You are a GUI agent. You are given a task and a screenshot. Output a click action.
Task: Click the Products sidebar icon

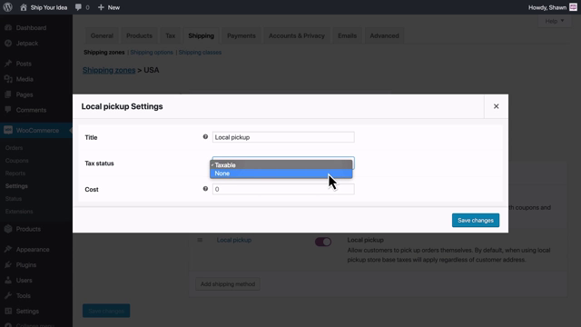(x=8, y=229)
